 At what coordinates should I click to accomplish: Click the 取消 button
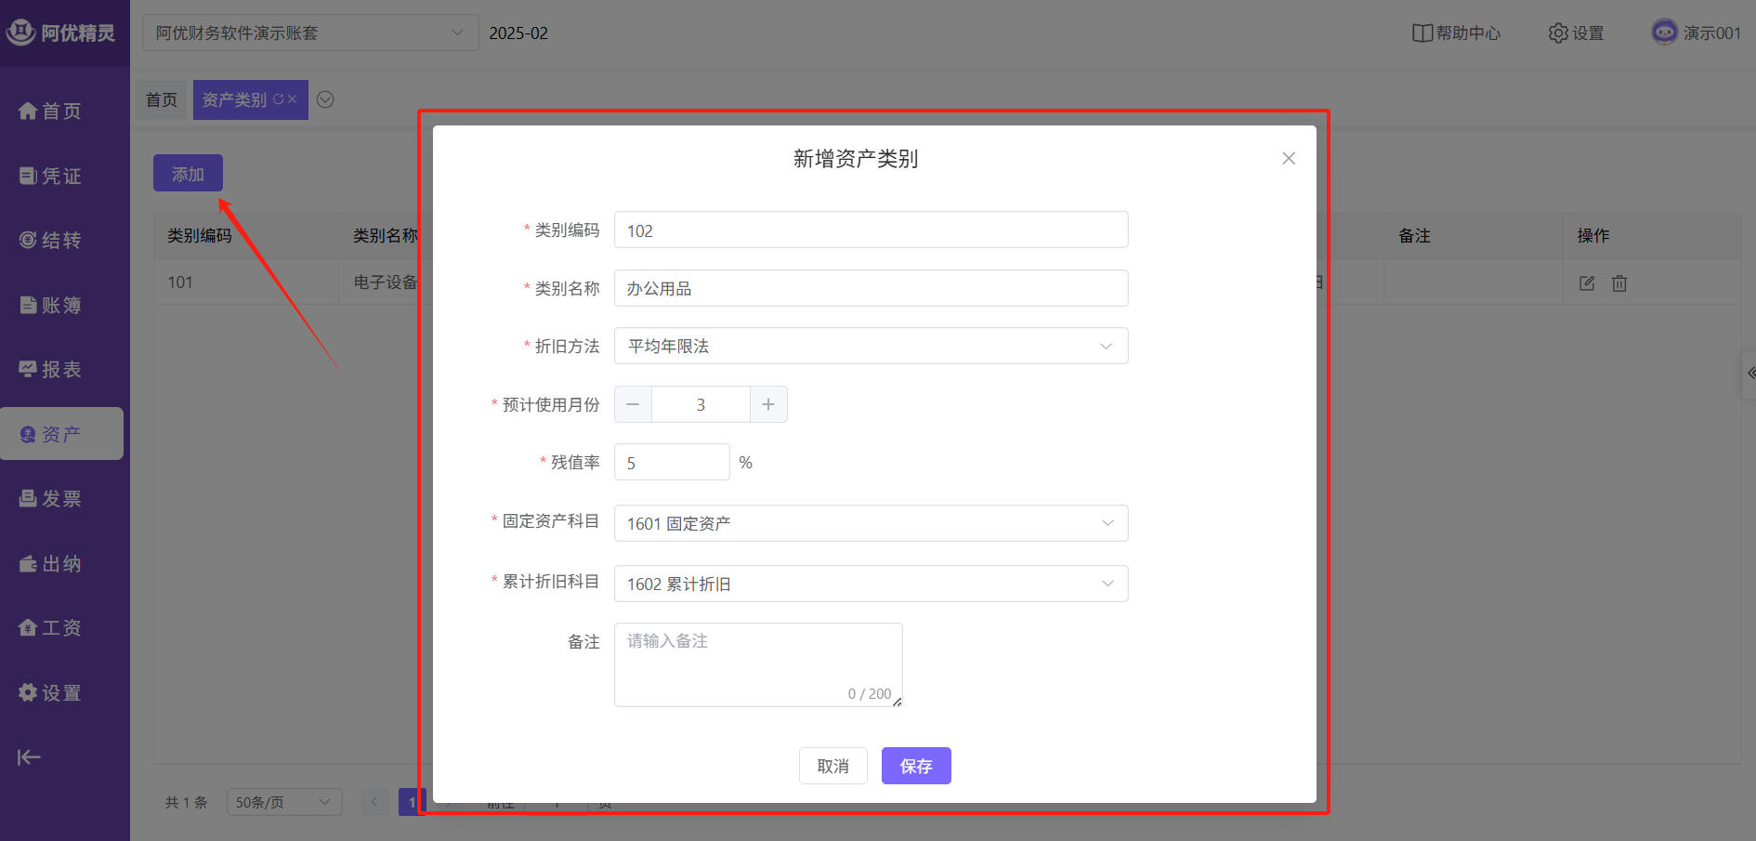[x=832, y=766]
